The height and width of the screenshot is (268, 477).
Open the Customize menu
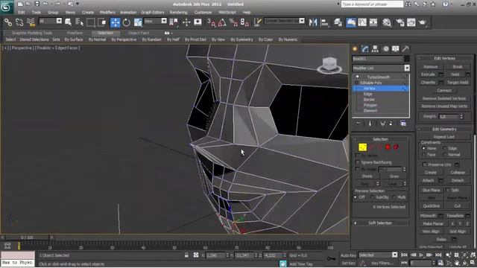203,13
